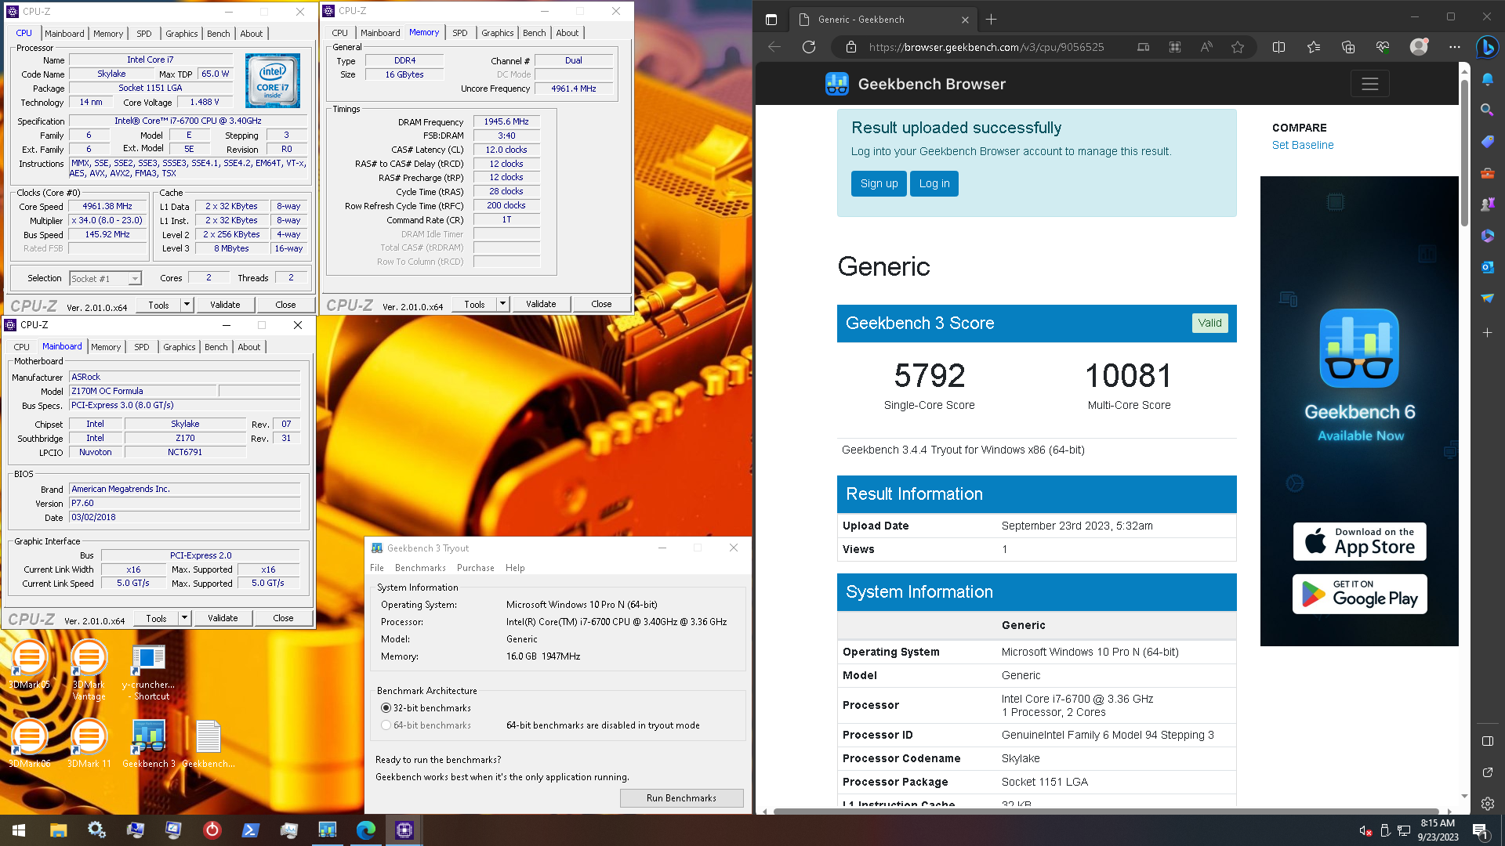Open the Geekbench 3 desktop shortcut
1505x846 pixels.
pyautogui.click(x=148, y=743)
